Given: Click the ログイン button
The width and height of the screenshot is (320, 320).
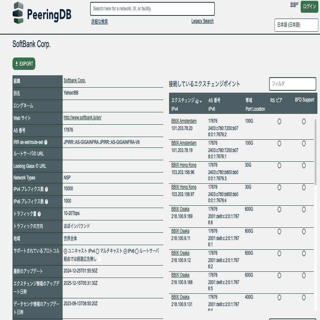Looking at the screenshot, I should pyautogui.click(x=309, y=7).
